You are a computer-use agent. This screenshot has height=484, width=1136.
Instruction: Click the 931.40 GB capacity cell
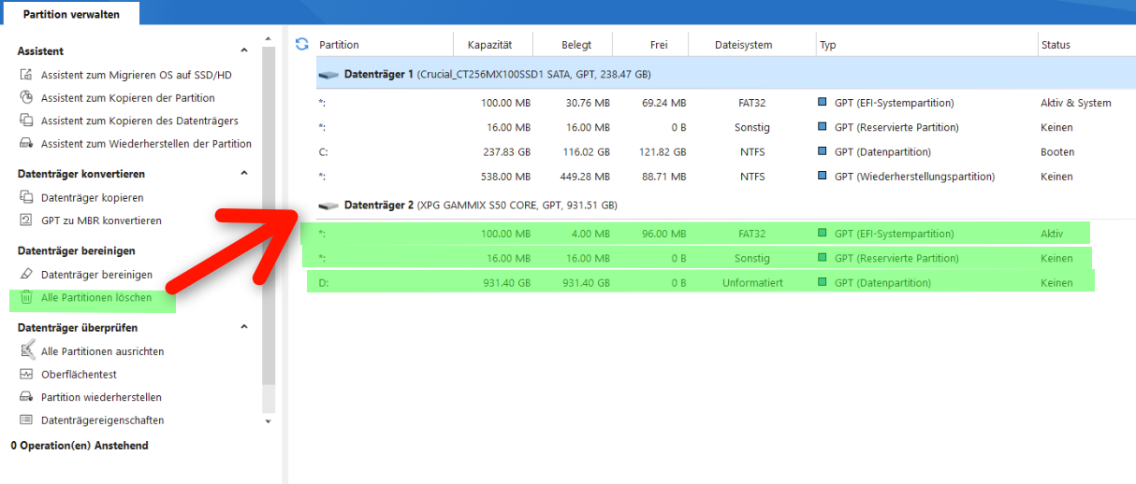click(x=506, y=282)
